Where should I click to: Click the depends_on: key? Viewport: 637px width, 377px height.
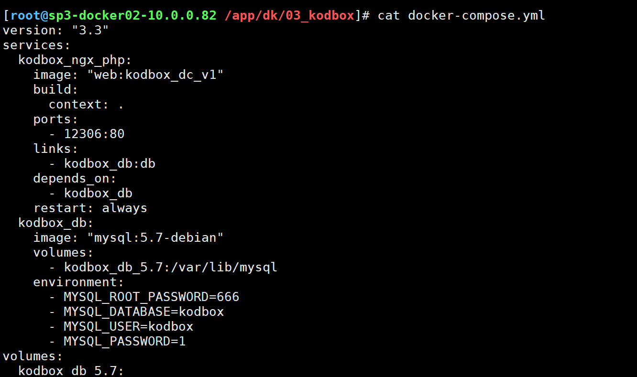click(75, 179)
